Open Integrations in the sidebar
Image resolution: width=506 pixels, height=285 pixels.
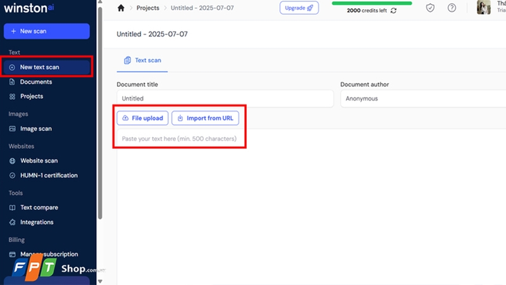pos(37,222)
